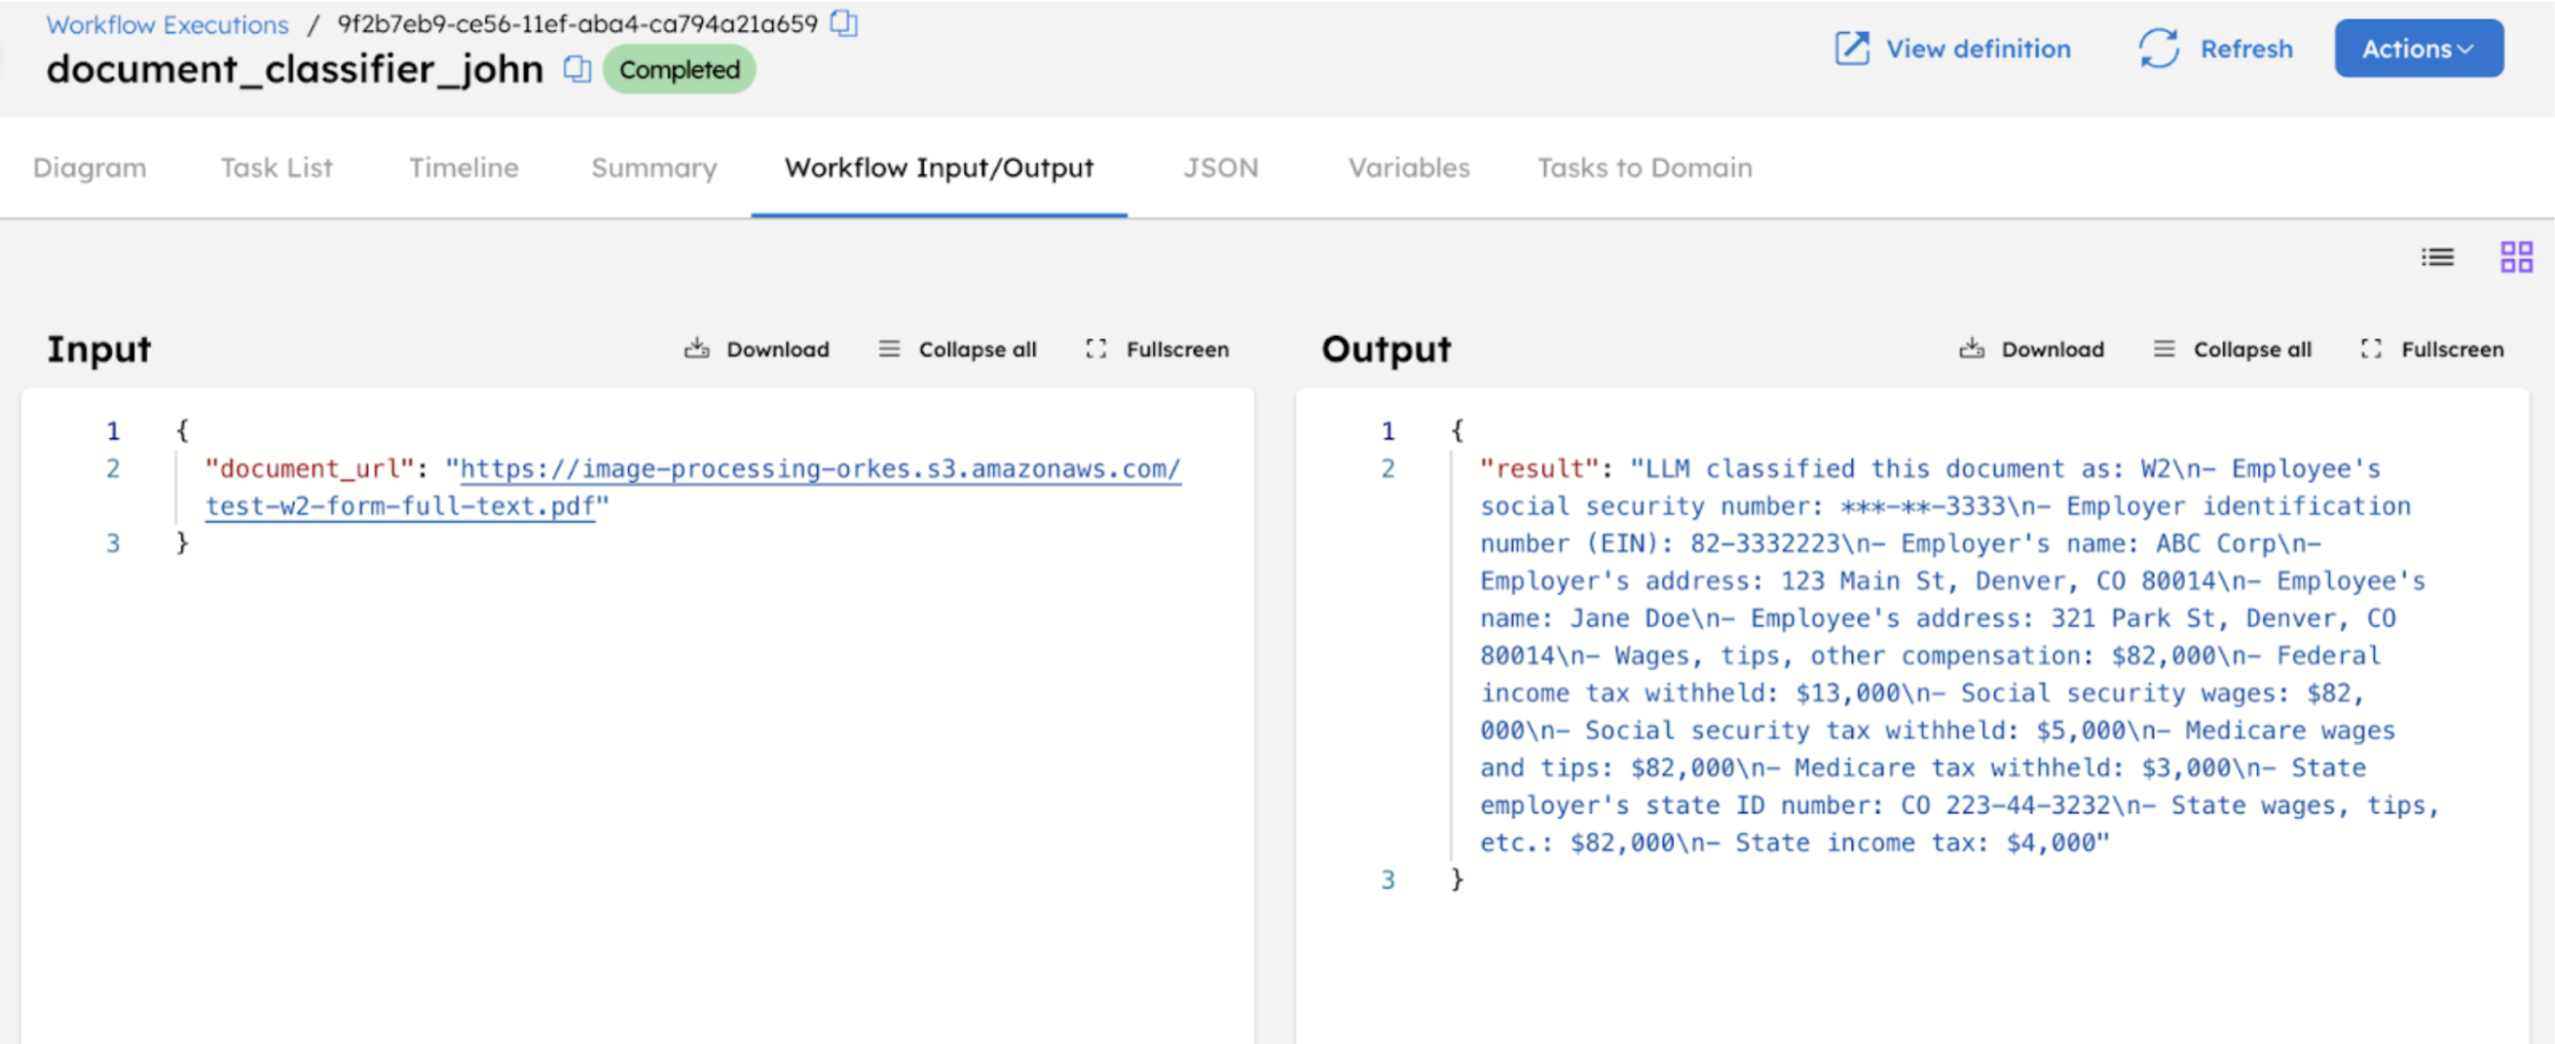Image resolution: width=2555 pixels, height=1044 pixels.
Task: Copy the workflow execution ID
Action: tap(843, 22)
